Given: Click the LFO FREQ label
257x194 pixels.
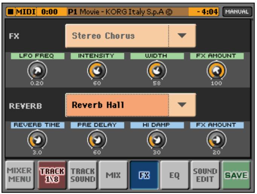Looking at the screenshot, I should pyautogui.click(x=37, y=56).
